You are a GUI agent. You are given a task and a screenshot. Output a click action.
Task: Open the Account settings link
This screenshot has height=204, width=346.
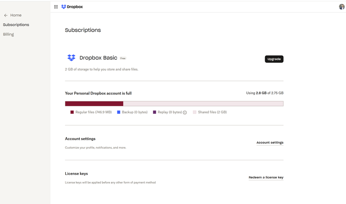click(270, 142)
